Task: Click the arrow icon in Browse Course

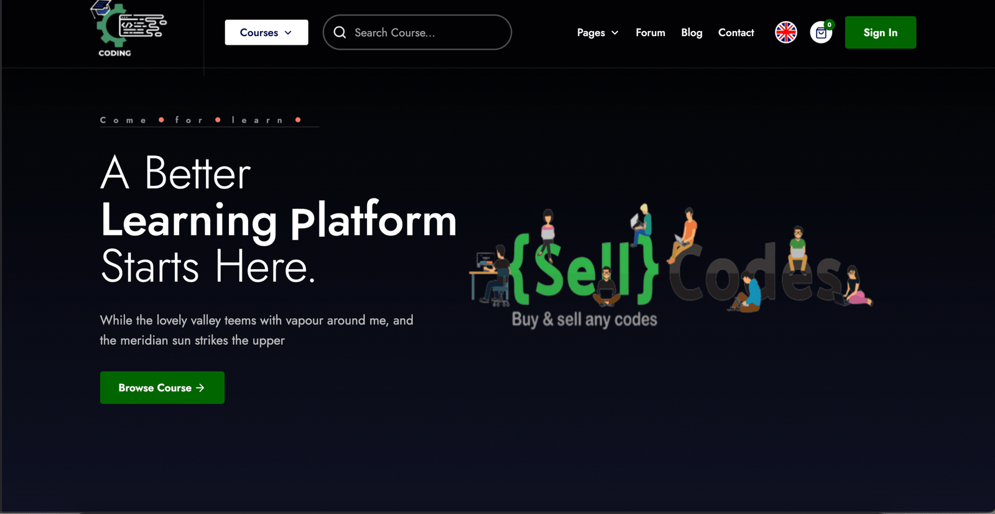Action: (200, 388)
